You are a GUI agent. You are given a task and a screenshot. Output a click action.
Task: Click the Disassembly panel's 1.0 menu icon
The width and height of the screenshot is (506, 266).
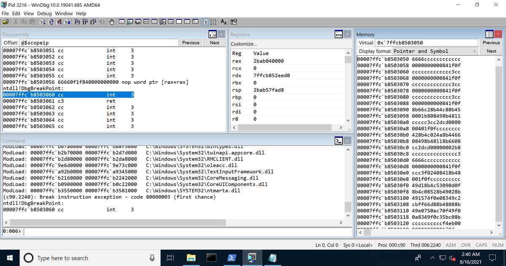click(x=213, y=34)
